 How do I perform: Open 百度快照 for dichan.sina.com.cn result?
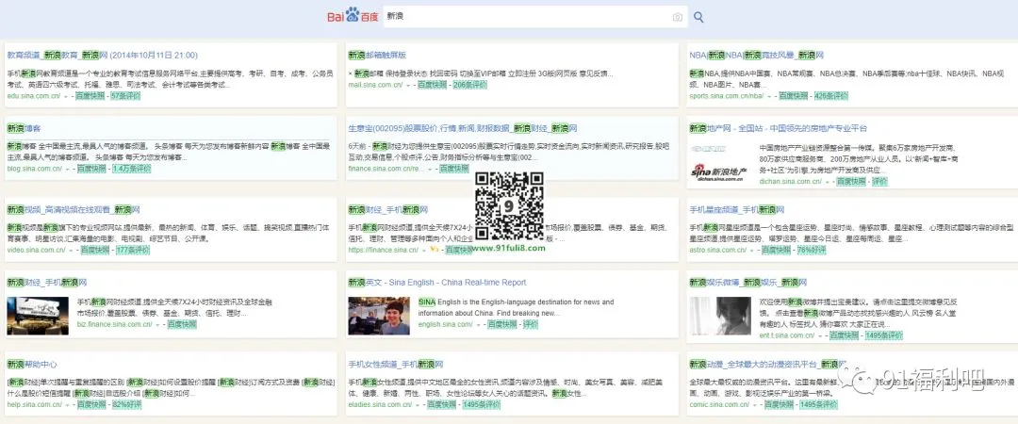[x=851, y=181]
